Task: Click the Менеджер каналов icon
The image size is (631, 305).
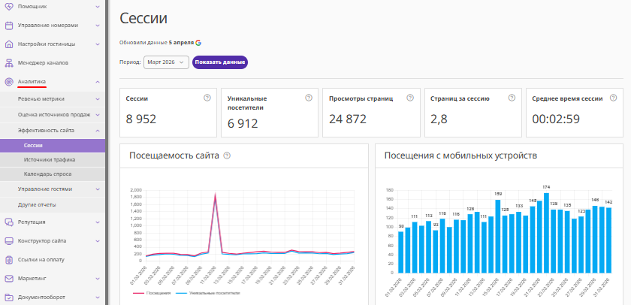Action: [x=9, y=63]
